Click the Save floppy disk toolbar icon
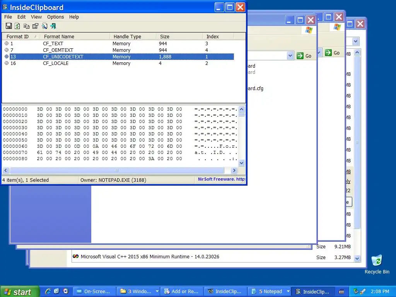This screenshot has width=396, height=297. coord(9,26)
